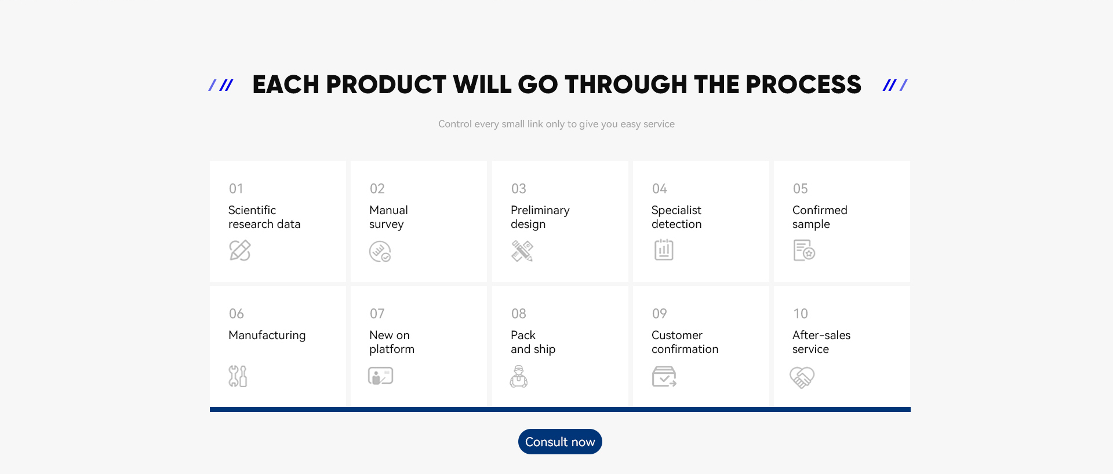Click the Confirmed sample document star icon
This screenshot has width=1113, height=474.
pyautogui.click(x=804, y=250)
